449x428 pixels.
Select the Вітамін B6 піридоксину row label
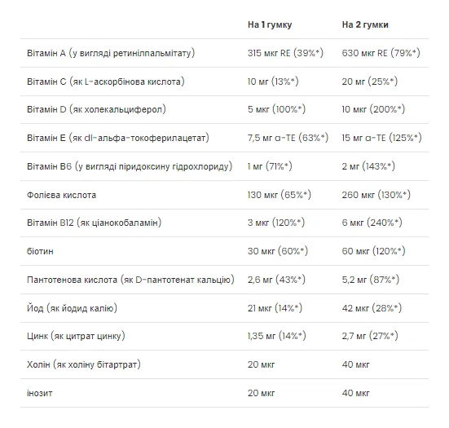(x=130, y=166)
